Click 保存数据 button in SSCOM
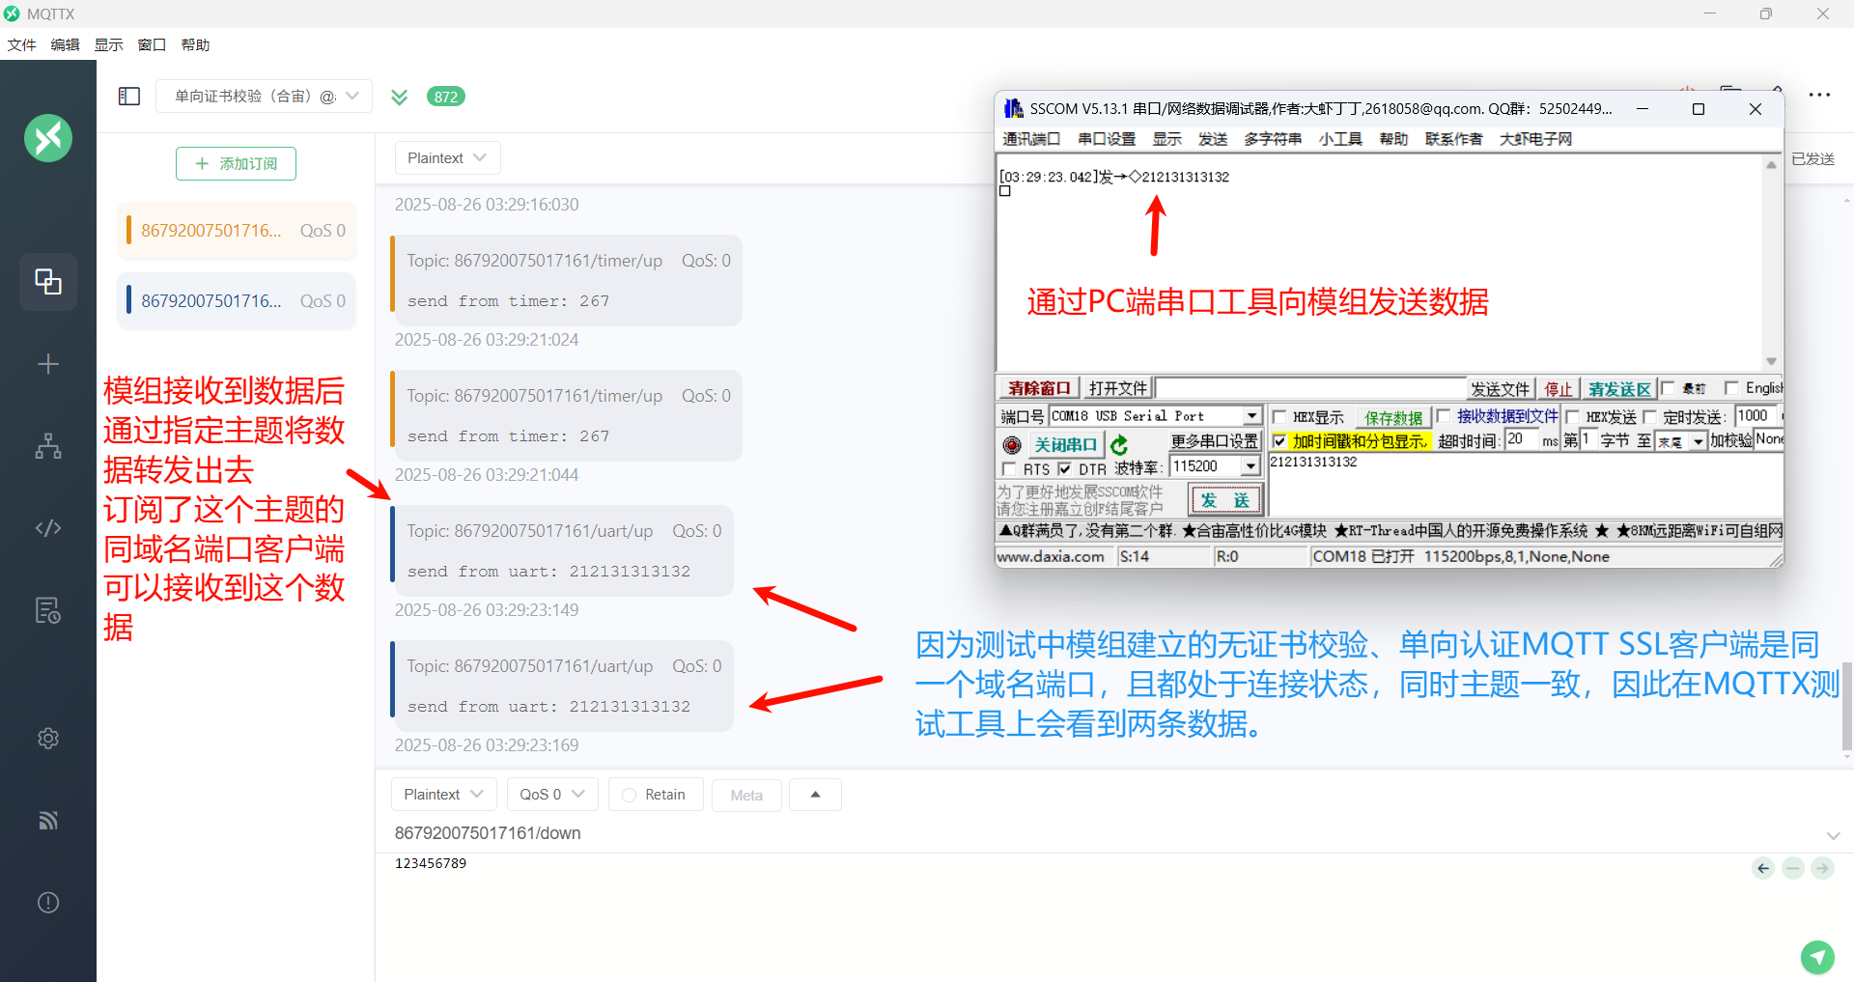The width and height of the screenshot is (1854, 982). coord(1391,417)
